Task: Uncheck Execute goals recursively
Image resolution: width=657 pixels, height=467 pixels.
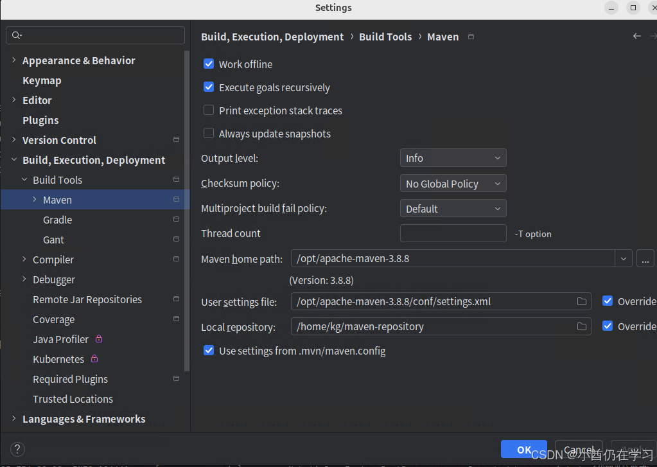Action: pyautogui.click(x=209, y=87)
